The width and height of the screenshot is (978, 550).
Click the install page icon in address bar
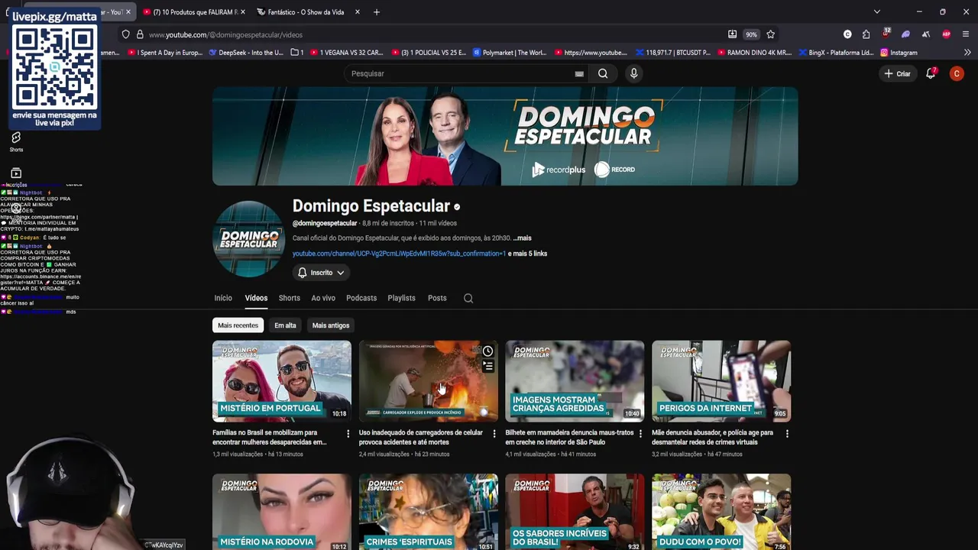pyautogui.click(x=732, y=34)
